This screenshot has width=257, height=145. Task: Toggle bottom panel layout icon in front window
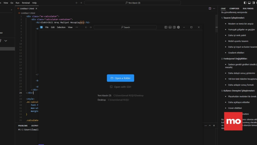click(170, 27)
